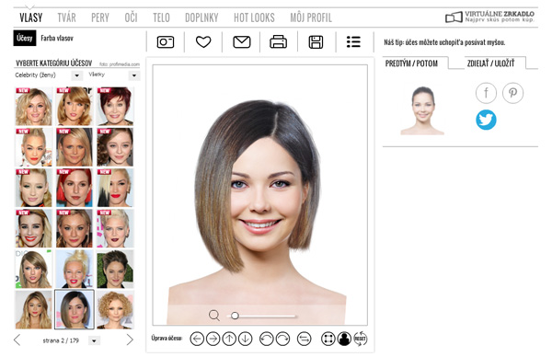Click the magnifier zoom icon
This screenshot has width=552, height=357.
213,315
